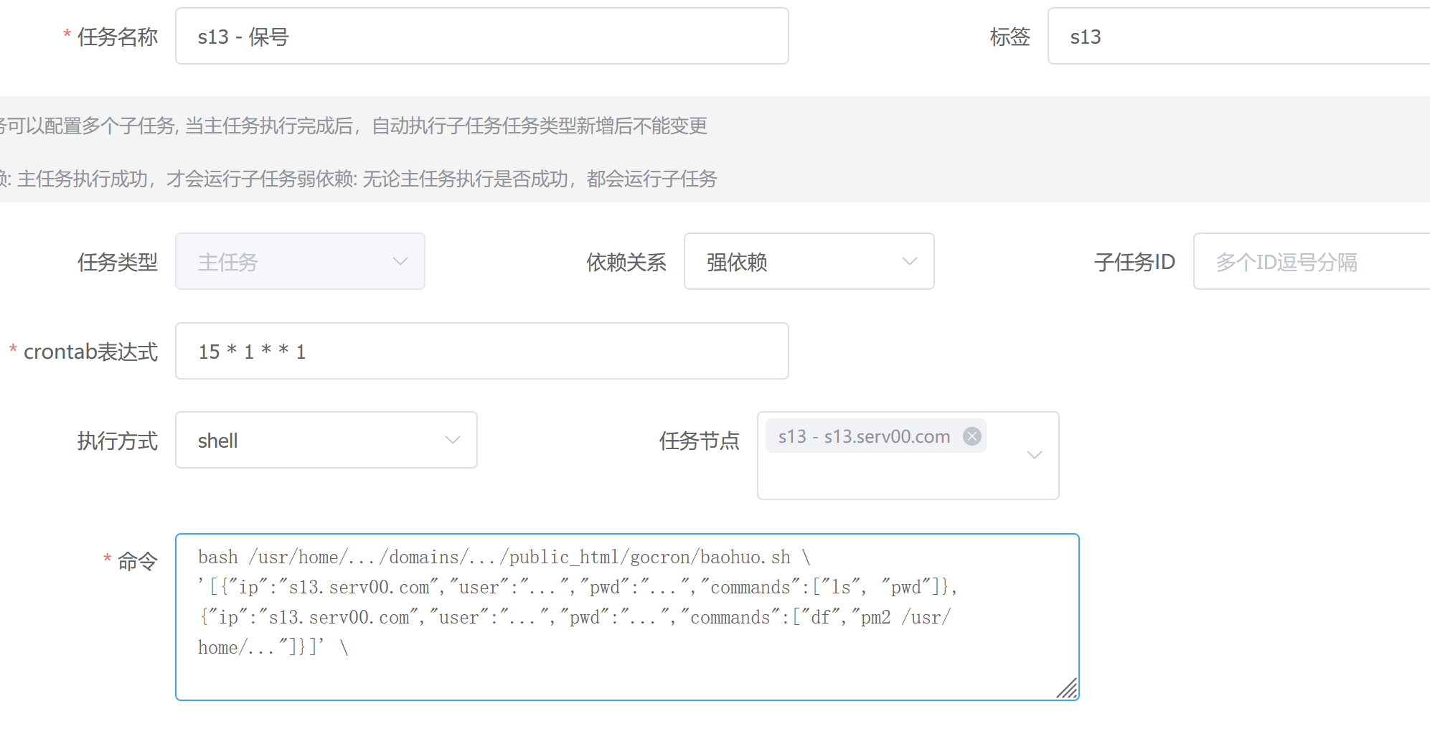The image size is (1430, 729).
Task: Click the task name input field
Action: (x=481, y=36)
